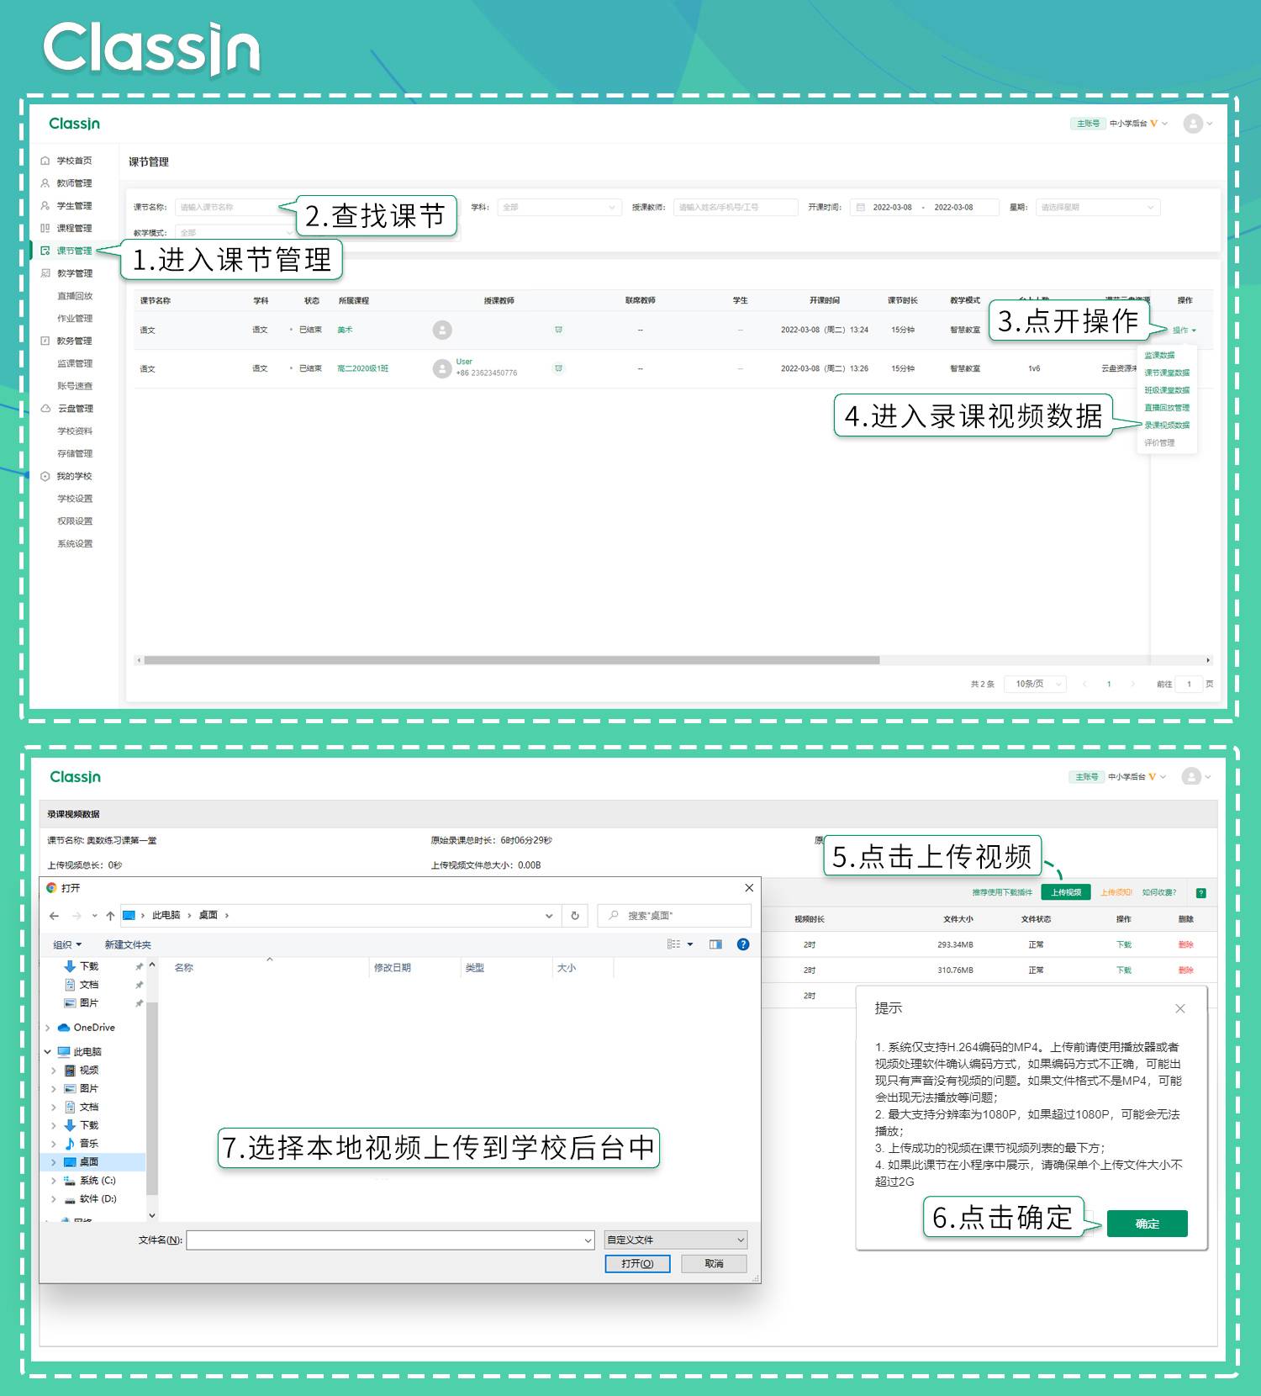Toggle preview pane icon in file dialog

coord(715,944)
